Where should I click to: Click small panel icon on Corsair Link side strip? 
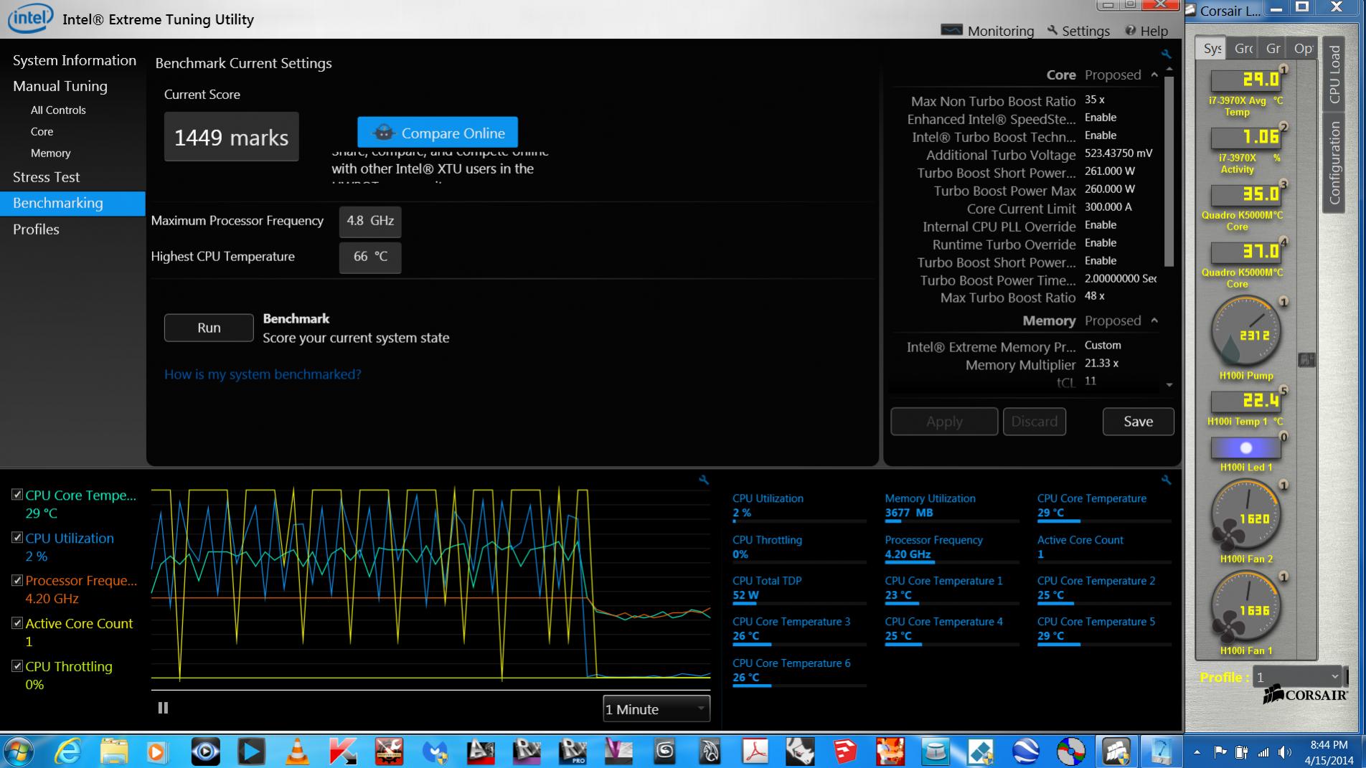[x=1306, y=360]
